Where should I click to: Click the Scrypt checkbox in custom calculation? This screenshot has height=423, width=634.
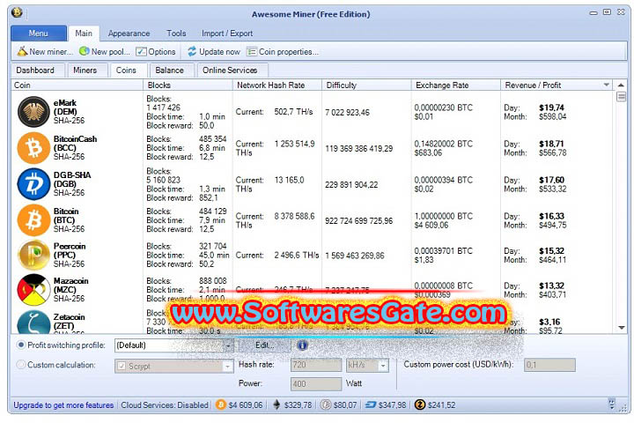point(122,366)
